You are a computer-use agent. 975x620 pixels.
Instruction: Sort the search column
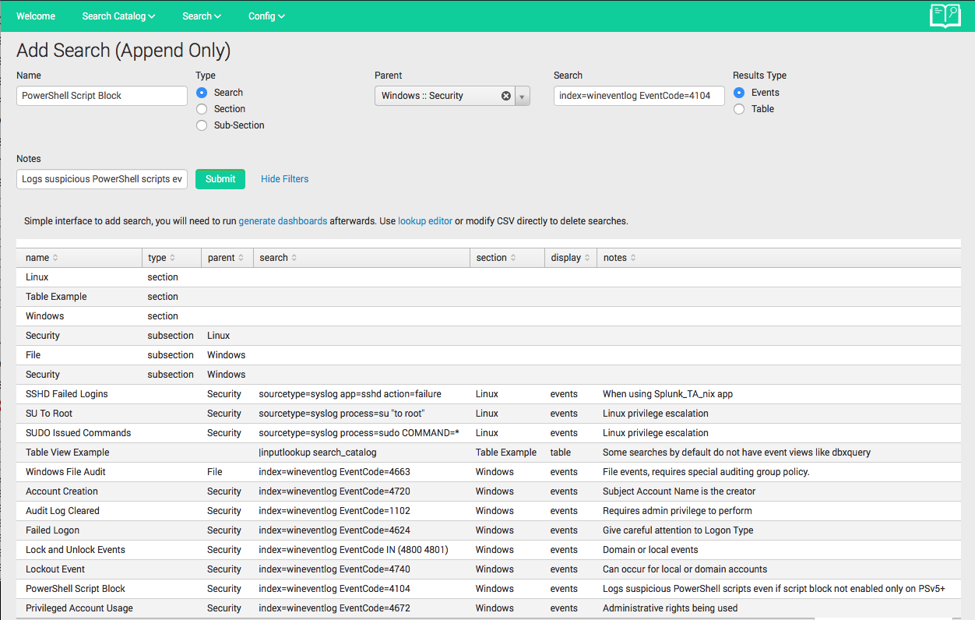click(x=276, y=257)
